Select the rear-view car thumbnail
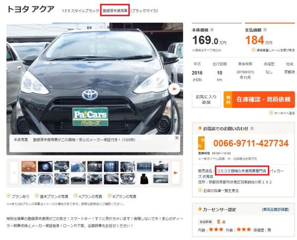 pyautogui.click(x=95, y=179)
